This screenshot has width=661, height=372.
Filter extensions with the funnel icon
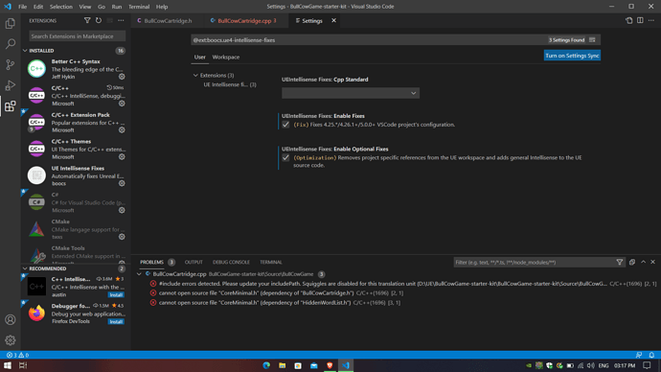coord(87,20)
